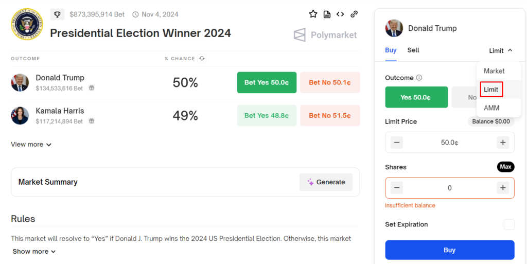Copy market link icon
Image resolution: width=527 pixels, height=264 pixels.
[x=354, y=14]
